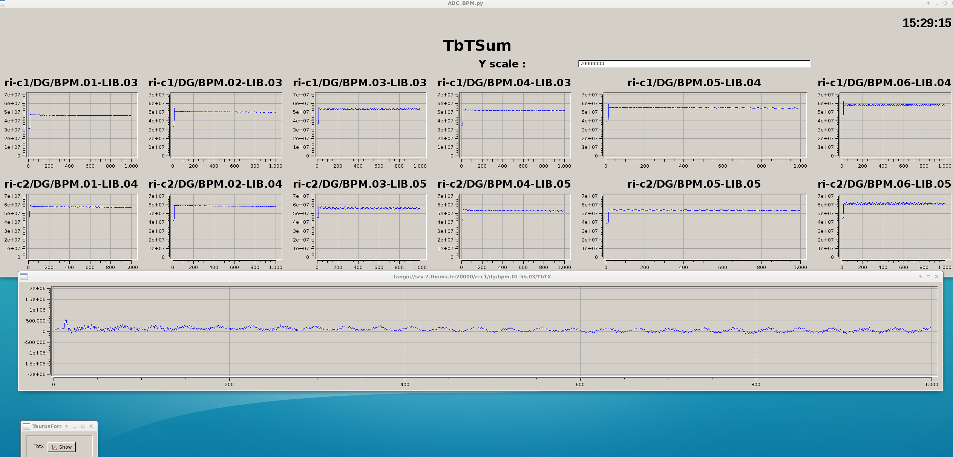Open the TbTX plot window menu icon
The image size is (953, 457).
tap(24, 277)
